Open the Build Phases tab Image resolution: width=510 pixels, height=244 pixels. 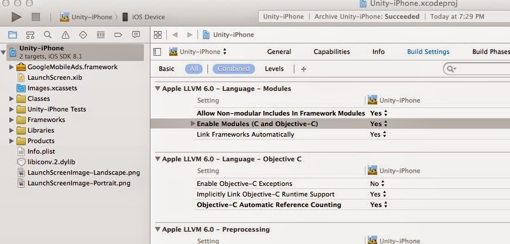(x=491, y=52)
